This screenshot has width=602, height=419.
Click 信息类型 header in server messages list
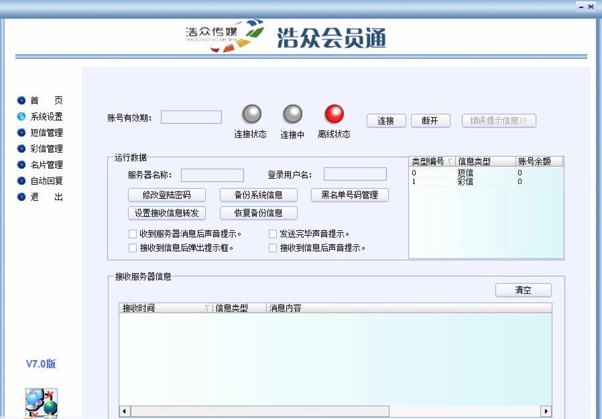[239, 308]
